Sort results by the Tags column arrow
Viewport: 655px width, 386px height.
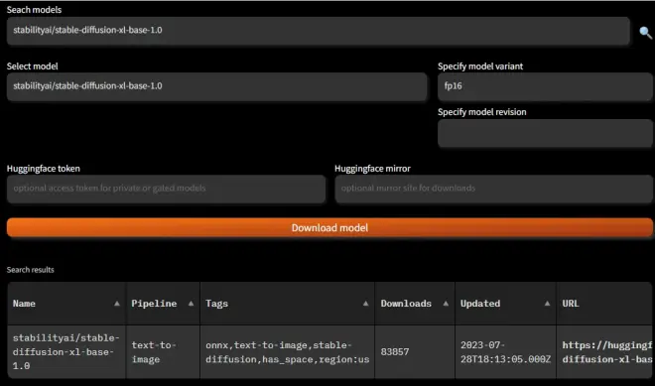pos(365,304)
